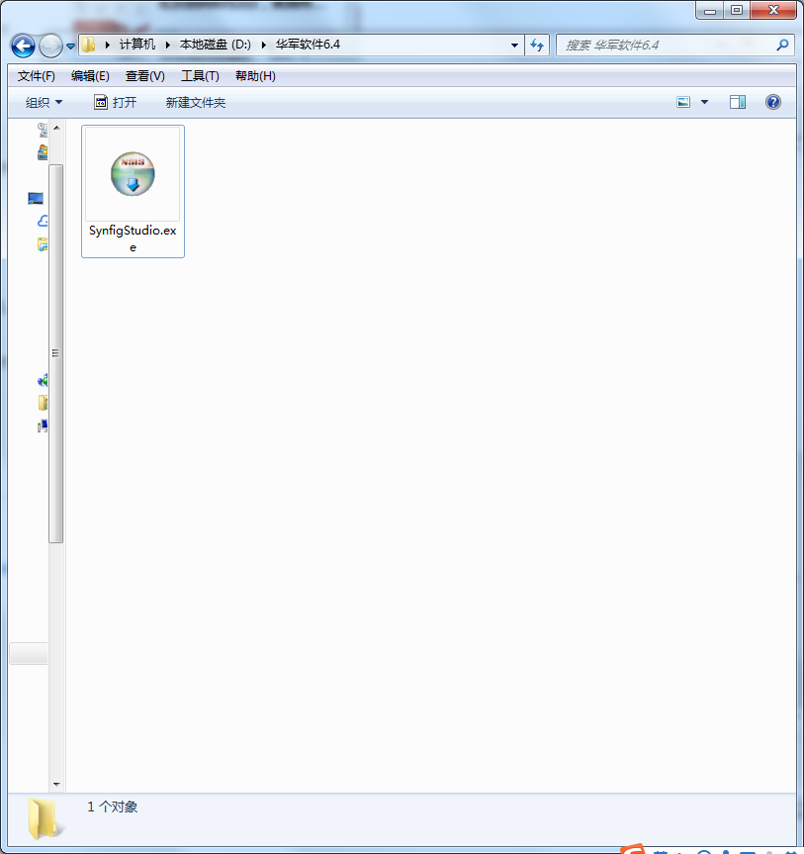This screenshot has height=854, width=804.
Task: Open the recent pages dropdown beside Forward
Action: [x=71, y=47]
